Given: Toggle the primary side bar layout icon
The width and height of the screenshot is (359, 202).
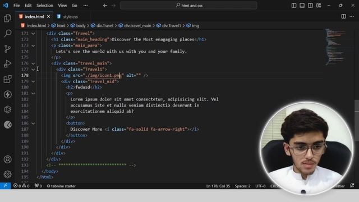Looking at the screenshot, I should coord(294,6).
